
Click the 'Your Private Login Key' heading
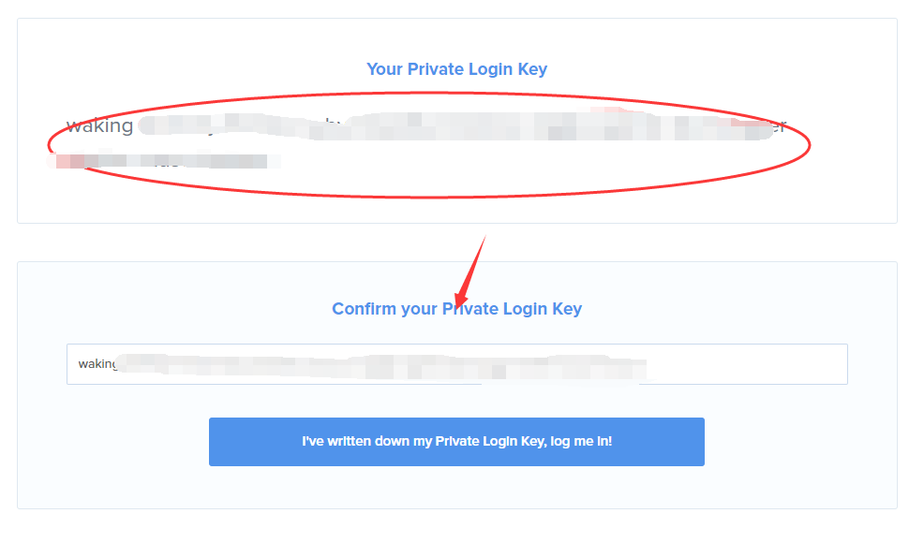456,69
